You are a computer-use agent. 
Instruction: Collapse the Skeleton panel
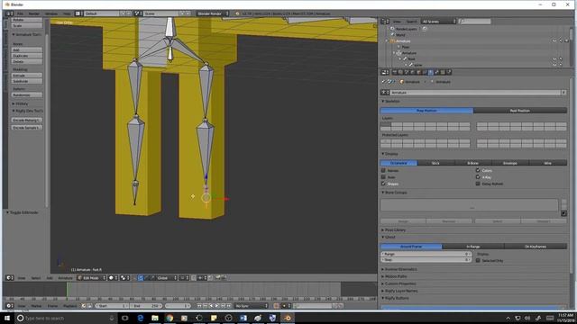tap(390, 101)
